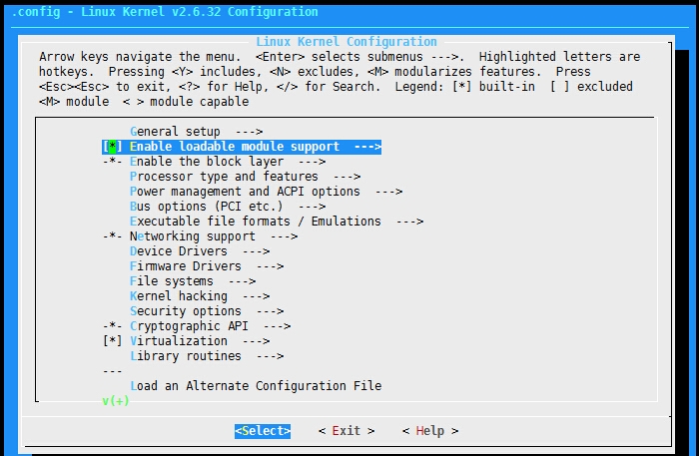Open the General setup submenu
This screenshot has width=699, height=456.
pyautogui.click(x=197, y=132)
